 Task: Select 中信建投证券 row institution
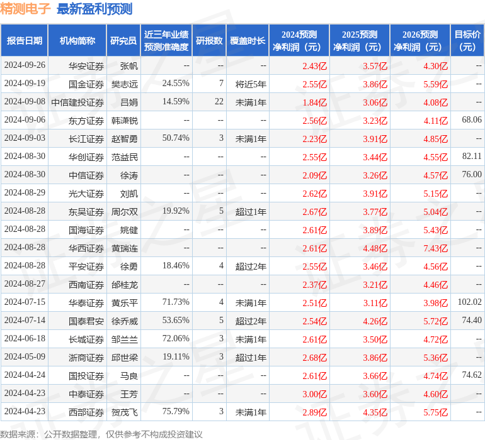tap(77, 102)
